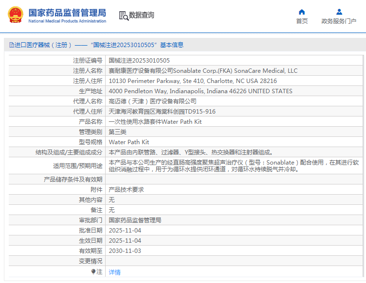366x283 pixels.
Task: Click the 2030-11-03 expiry date value
Action: (x=125, y=251)
